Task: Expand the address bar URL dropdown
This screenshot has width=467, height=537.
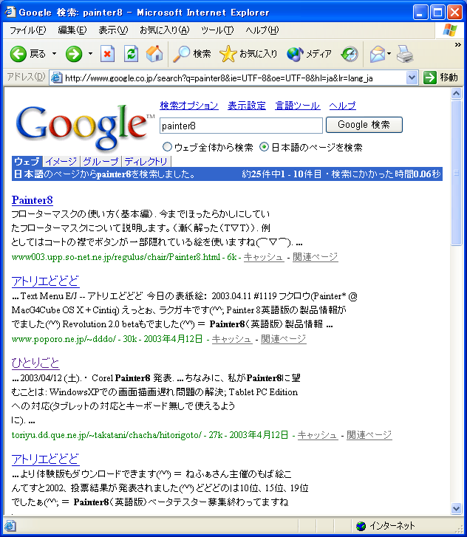Action: point(412,78)
